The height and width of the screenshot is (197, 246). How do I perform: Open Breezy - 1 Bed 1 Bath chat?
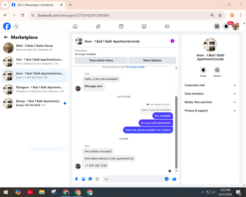pos(34,103)
